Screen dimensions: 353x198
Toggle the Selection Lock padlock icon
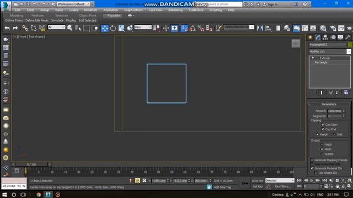pyautogui.click(x=137, y=180)
